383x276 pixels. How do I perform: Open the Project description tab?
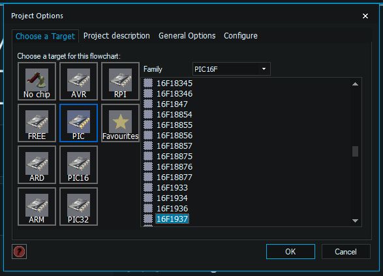click(x=117, y=36)
